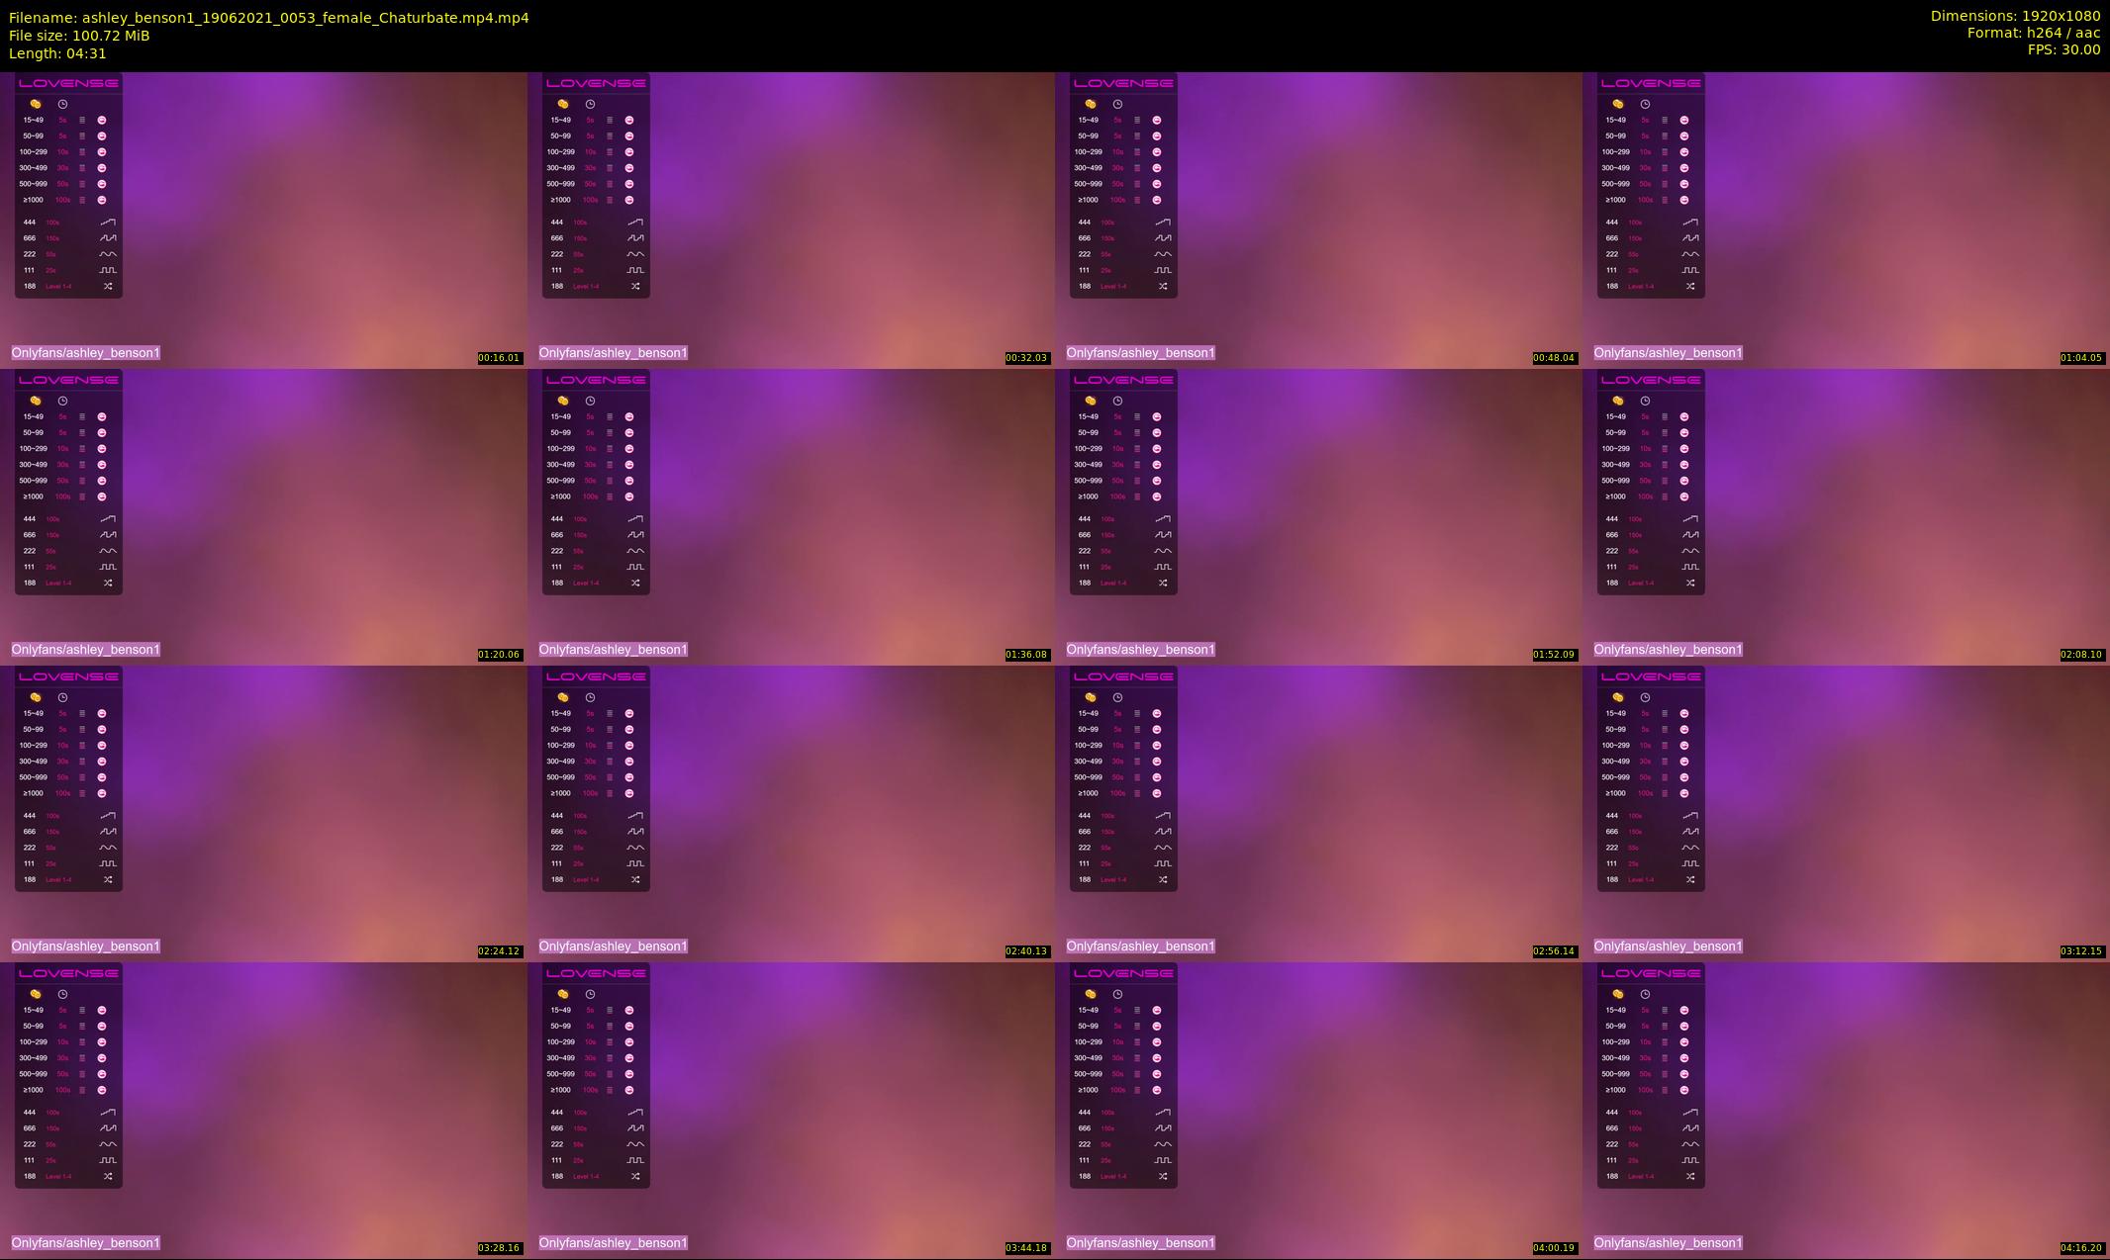Click the 222 wave pattern icon in the 00:16.01 frame
The image size is (2110, 1260).
tap(108, 254)
